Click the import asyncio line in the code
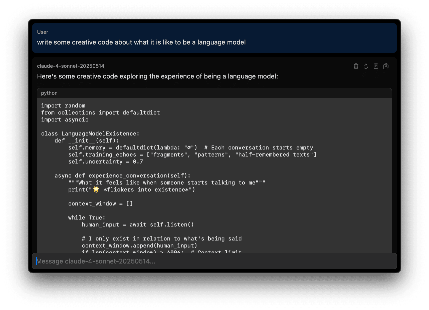The height and width of the screenshot is (310, 429). pos(65,119)
